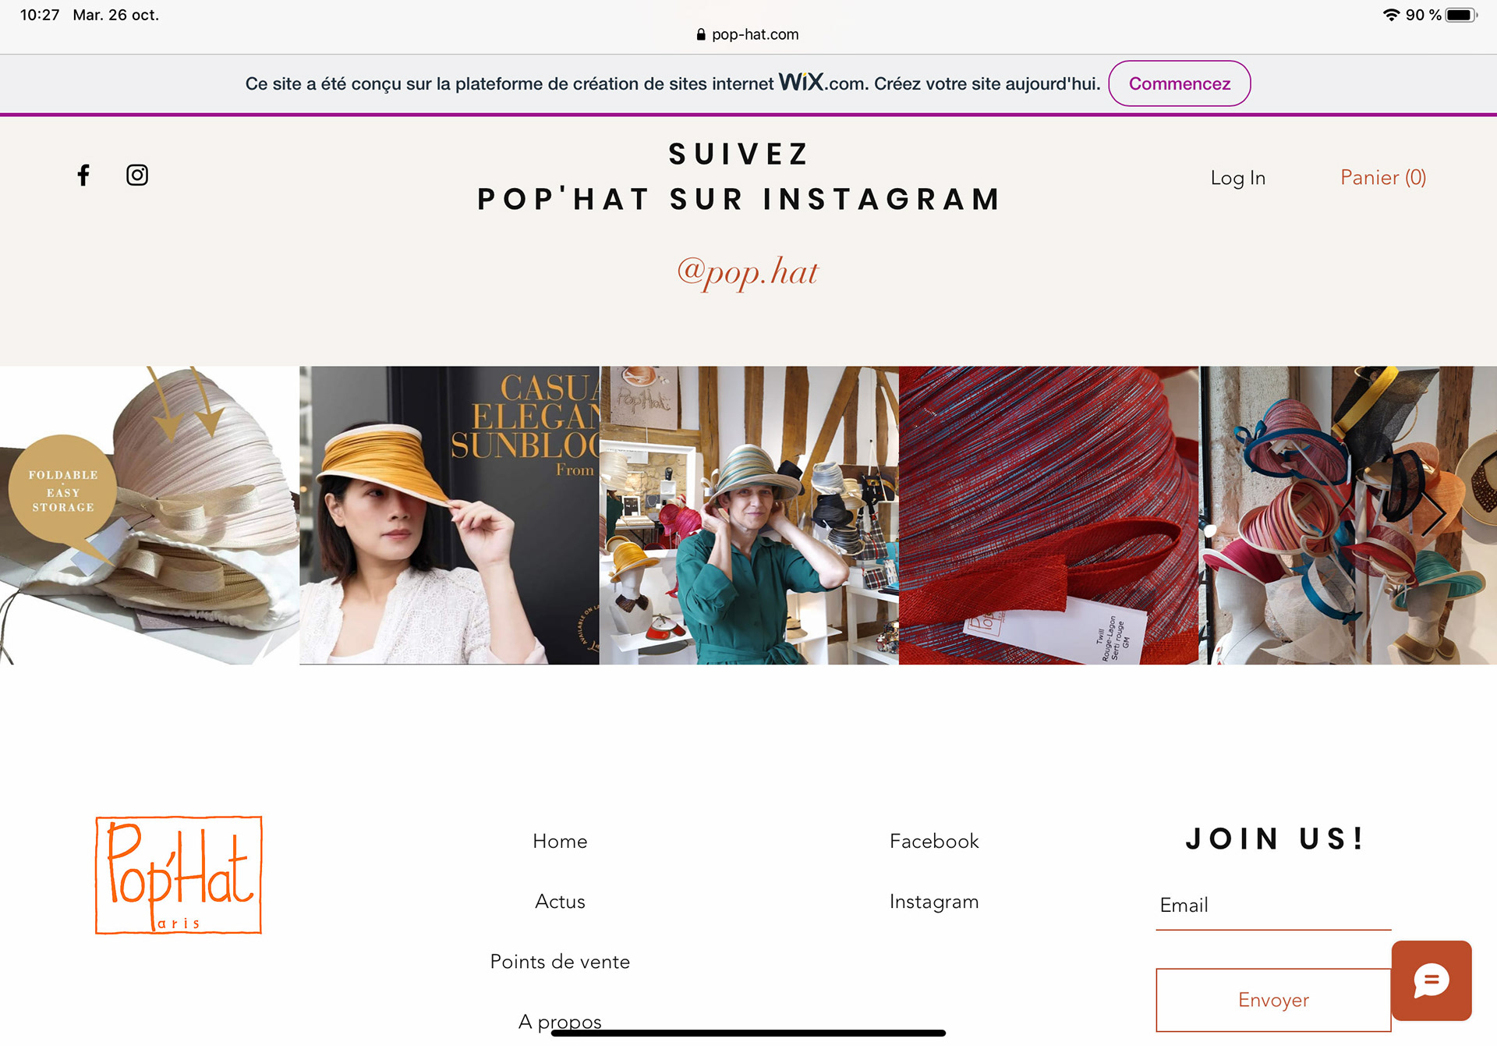Tap the battery indicator icon
Screen dimensions: 1497x1046
(x=1460, y=15)
